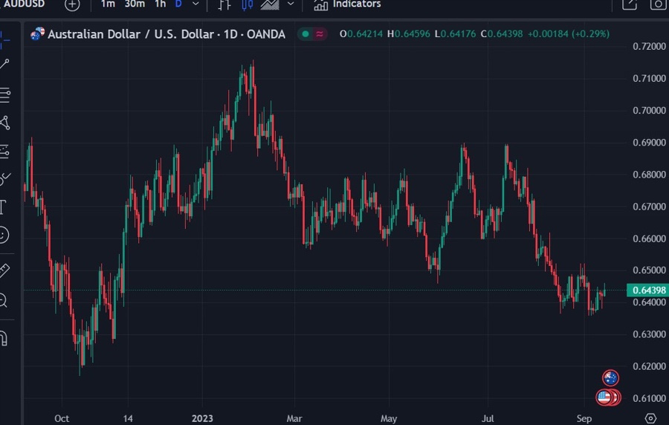Expand the chart style dropdown arrow
The height and width of the screenshot is (425, 669).
pos(291,4)
